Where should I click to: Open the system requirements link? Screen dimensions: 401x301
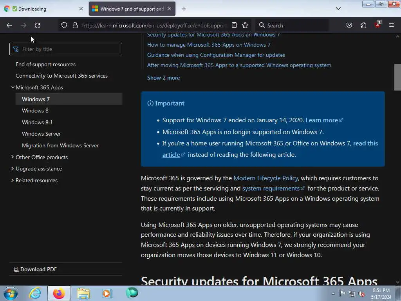coord(271,189)
